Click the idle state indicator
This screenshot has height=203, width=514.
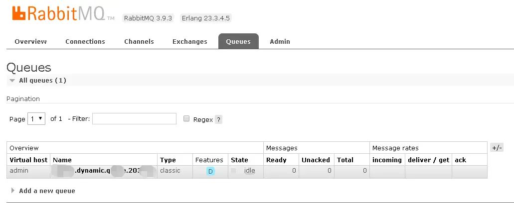tap(250, 171)
